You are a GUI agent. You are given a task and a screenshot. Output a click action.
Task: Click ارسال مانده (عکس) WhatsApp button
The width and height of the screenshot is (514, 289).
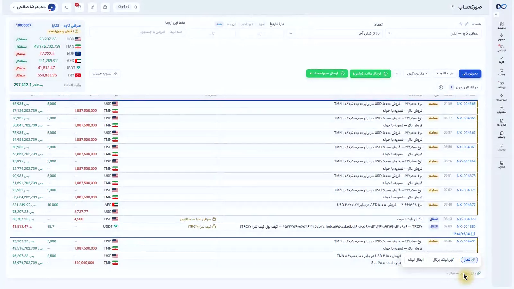[370, 74]
